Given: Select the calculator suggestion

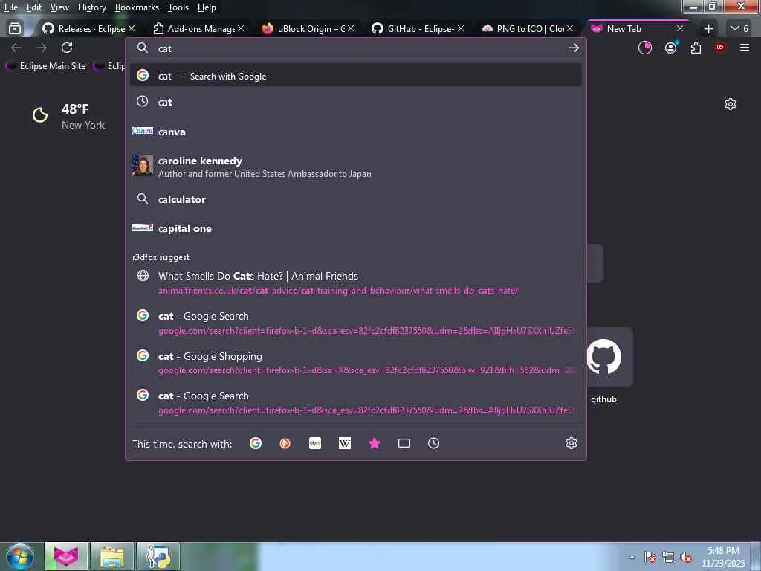Looking at the screenshot, I should pos(356,199).
